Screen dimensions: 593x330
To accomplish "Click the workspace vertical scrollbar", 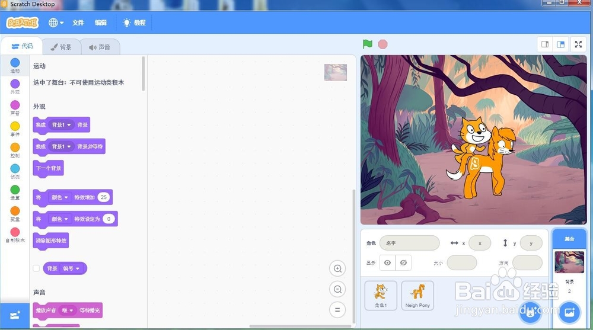I will [354, 257].
